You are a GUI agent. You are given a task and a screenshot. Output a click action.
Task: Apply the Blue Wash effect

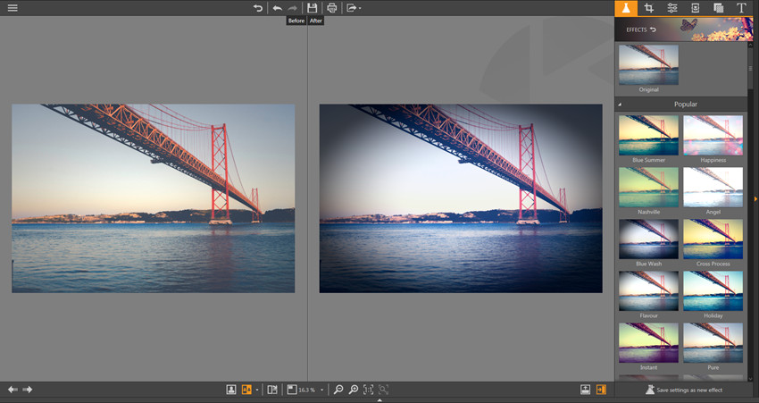click(x=648, y=239)
